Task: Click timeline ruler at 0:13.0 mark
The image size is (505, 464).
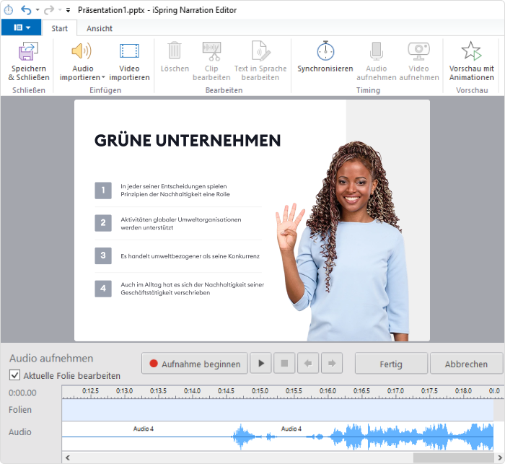Action: tap(125, 393)
